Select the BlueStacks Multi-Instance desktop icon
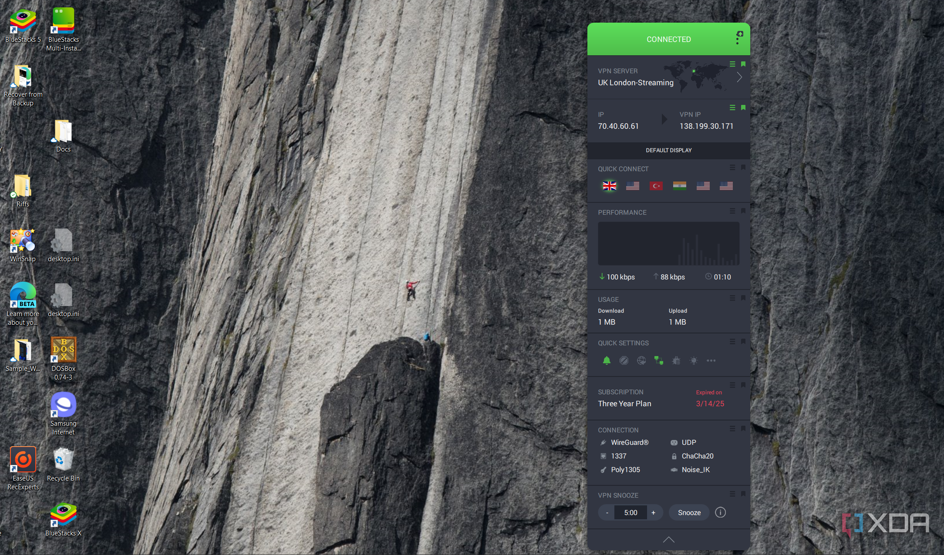 64,30
